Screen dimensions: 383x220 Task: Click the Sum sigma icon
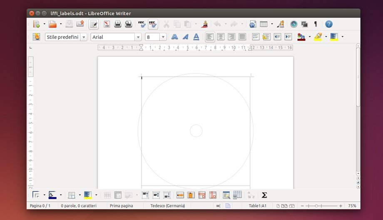[264, 195]
